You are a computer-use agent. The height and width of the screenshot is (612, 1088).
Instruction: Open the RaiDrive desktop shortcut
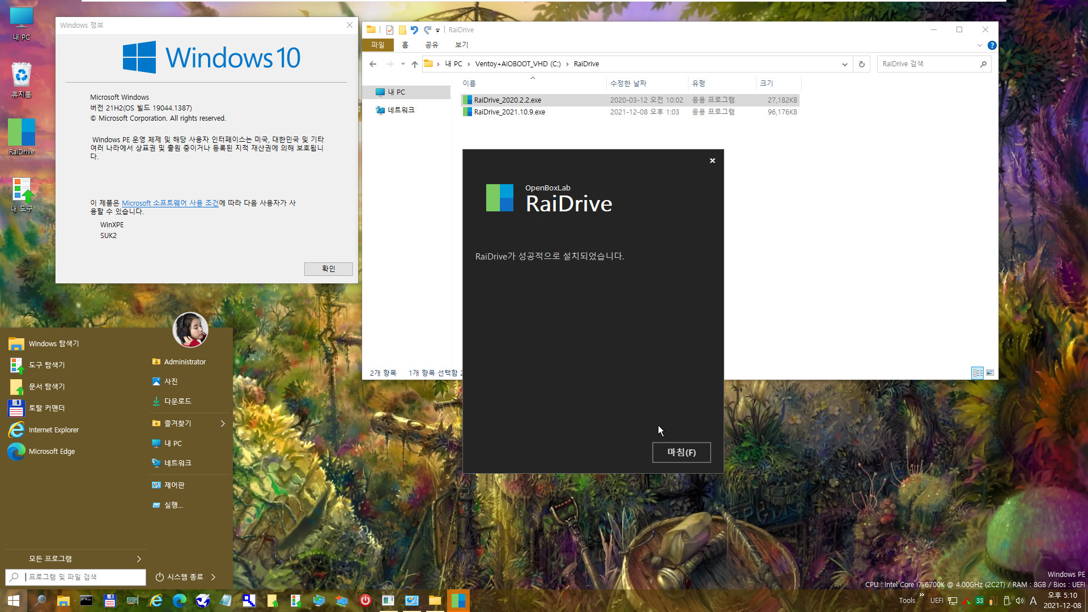coord(22,137)
